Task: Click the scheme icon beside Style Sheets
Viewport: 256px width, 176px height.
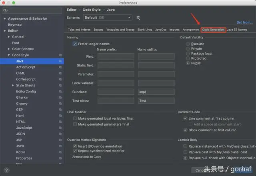Action: tap(60, 85)
